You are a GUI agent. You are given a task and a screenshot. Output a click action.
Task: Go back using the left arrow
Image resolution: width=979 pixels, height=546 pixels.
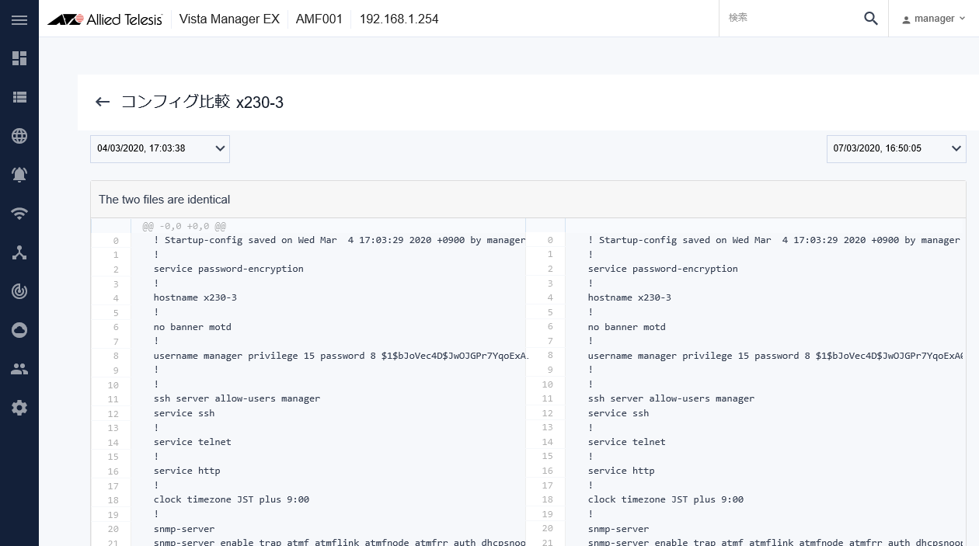point(103,102)
